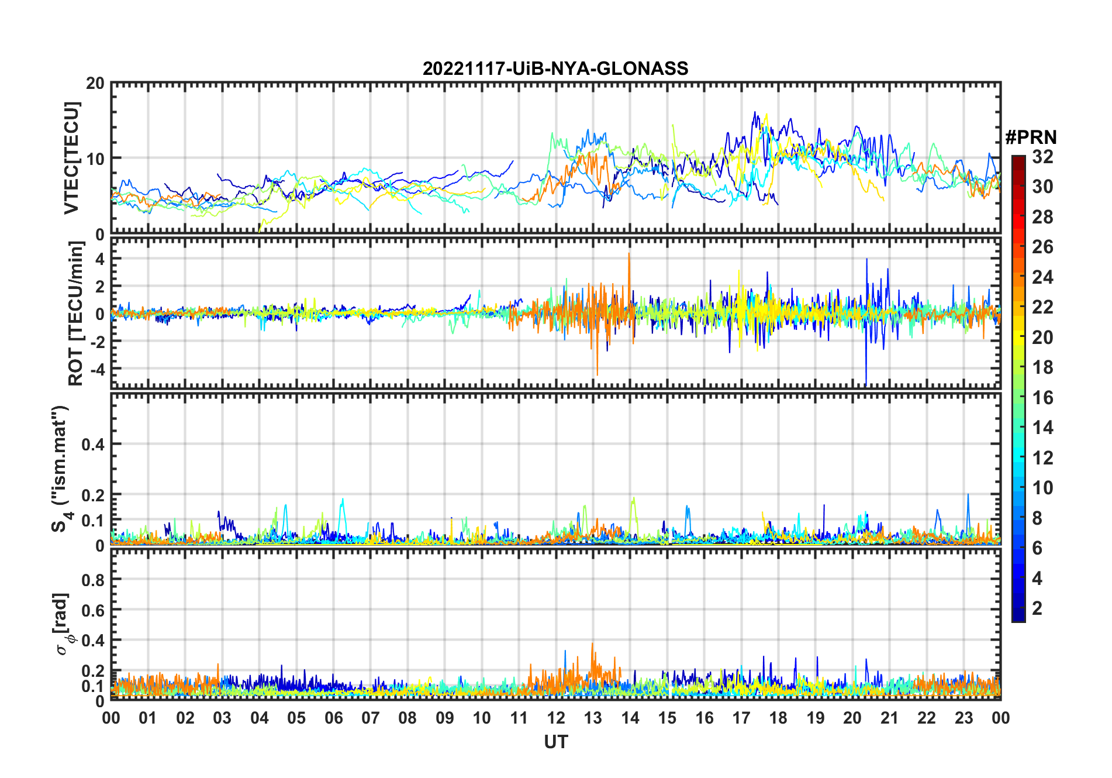Click VTEC axis tick label 10

pos(95,159)
